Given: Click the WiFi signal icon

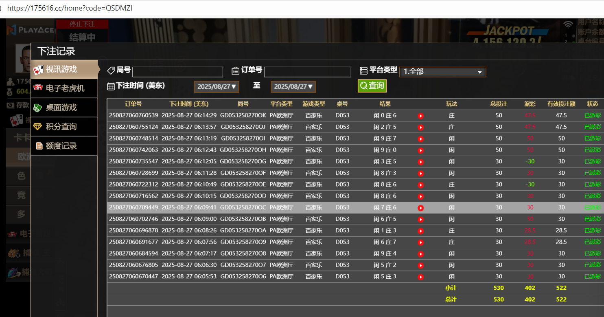Looking at the screenshot, I should [568, 24].
